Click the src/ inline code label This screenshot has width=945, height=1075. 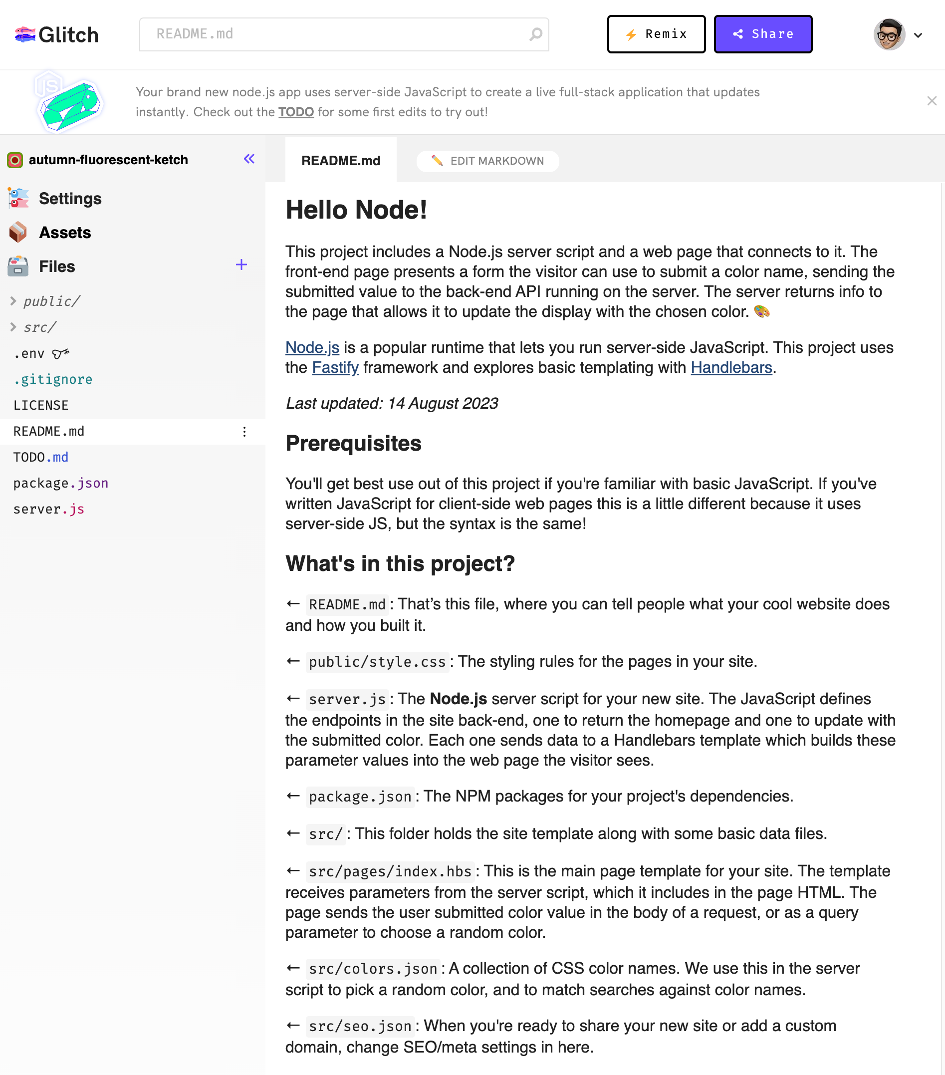325,834
